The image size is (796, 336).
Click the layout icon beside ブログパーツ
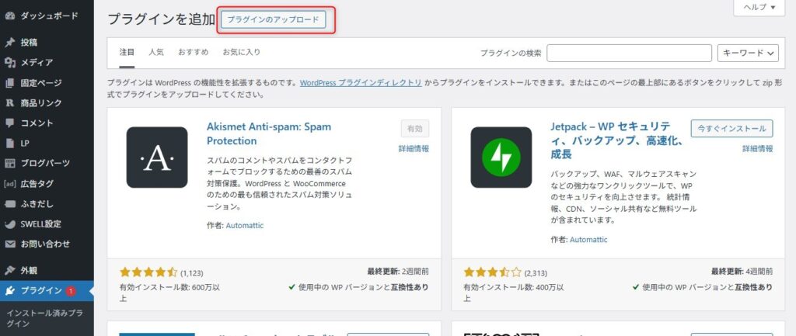(x=9, y=163)
